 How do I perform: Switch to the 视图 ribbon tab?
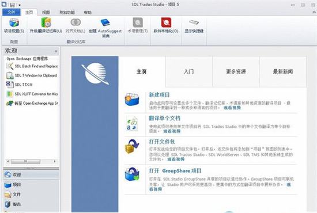tap(46, 12)
